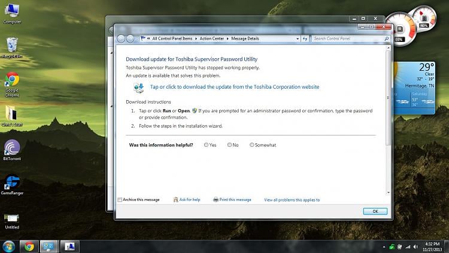Screen dimensions: 449x253
Task: Open View all problems this applies to
Action: point(292,200)
